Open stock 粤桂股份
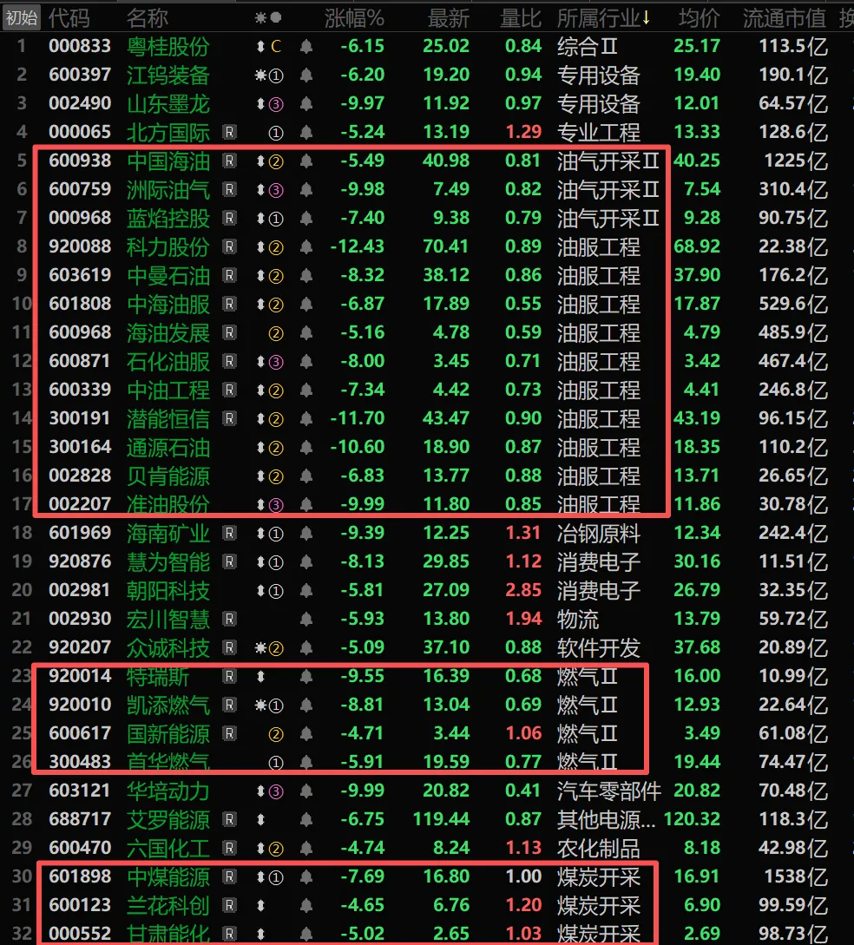Screen dimensions: 854x945 168,46
